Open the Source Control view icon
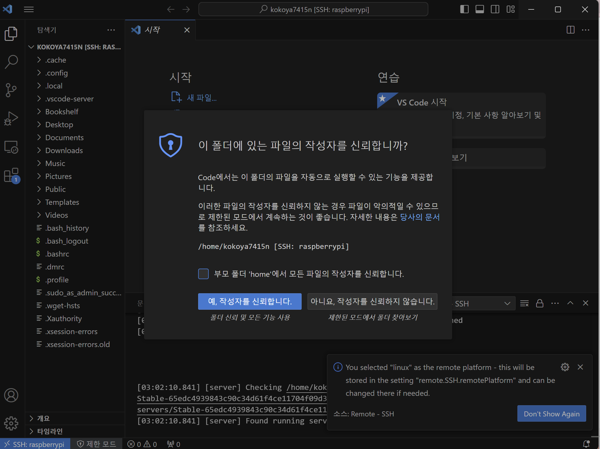This screenshot has width=600, height=449. (11, 90)
